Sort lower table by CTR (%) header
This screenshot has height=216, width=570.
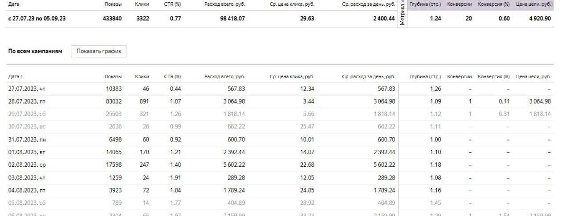(172, 77)
